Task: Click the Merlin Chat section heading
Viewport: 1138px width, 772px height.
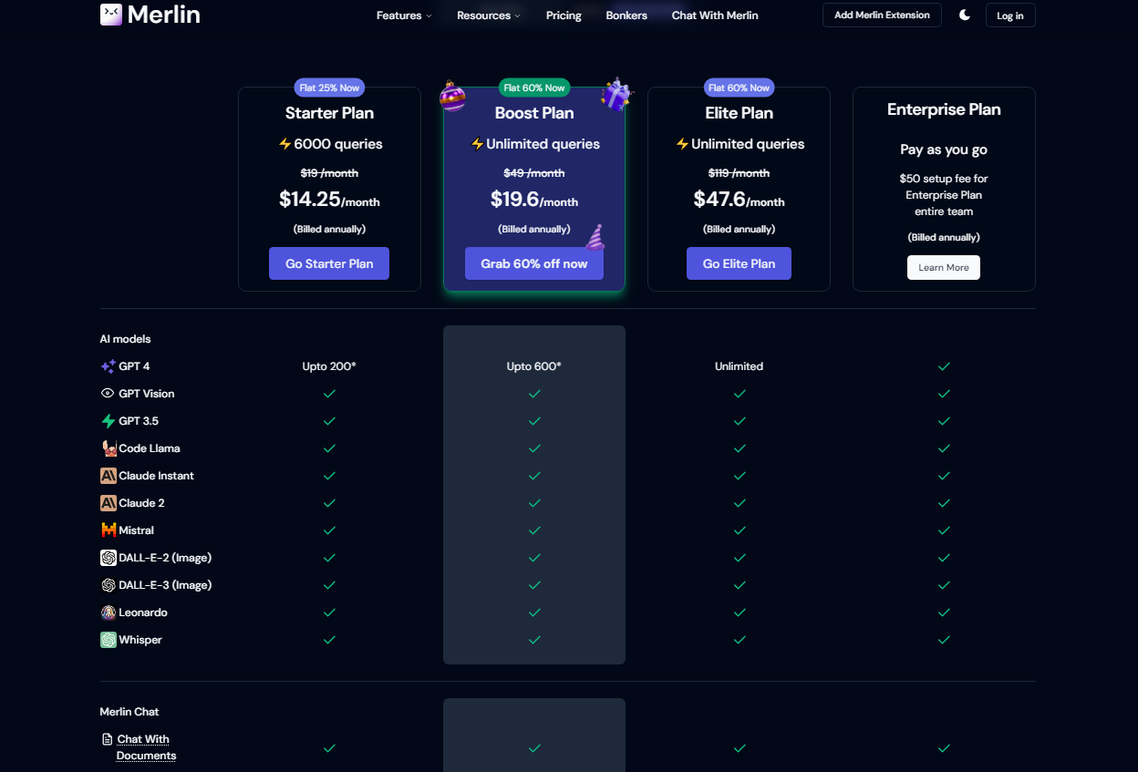Action: pos(129,712)
